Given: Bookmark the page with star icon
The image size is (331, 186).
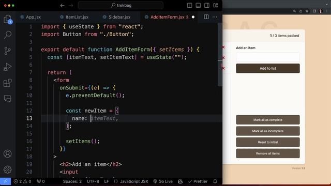Looking at the screenshot, I should point(307,11).
